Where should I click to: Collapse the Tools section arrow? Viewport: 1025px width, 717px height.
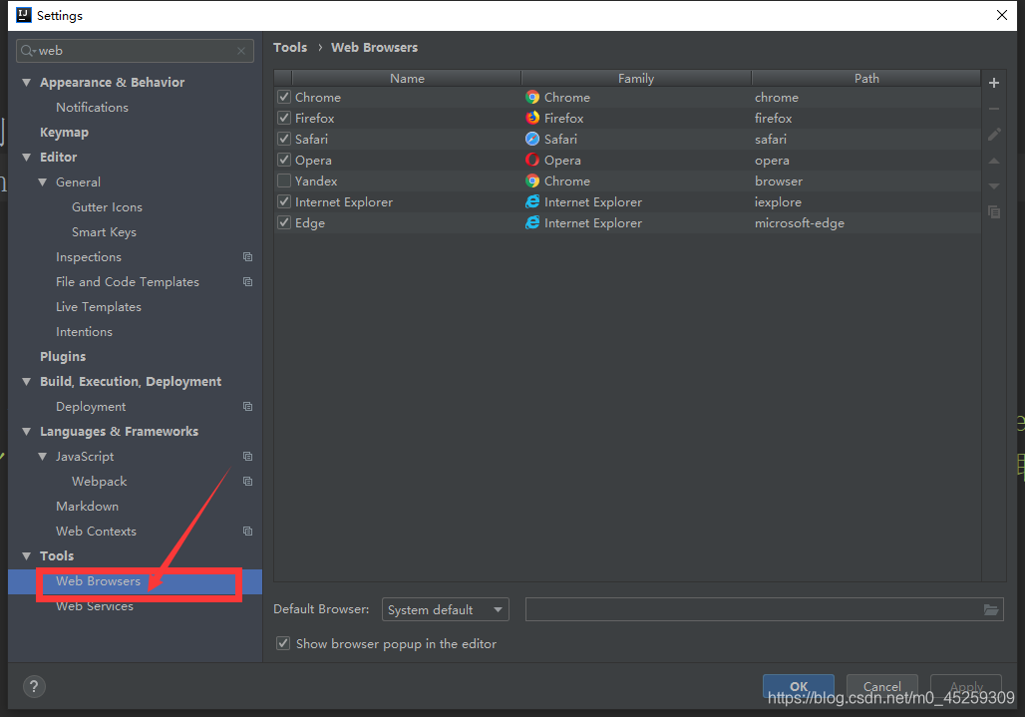pyautogui.click(x=27, y=556)
